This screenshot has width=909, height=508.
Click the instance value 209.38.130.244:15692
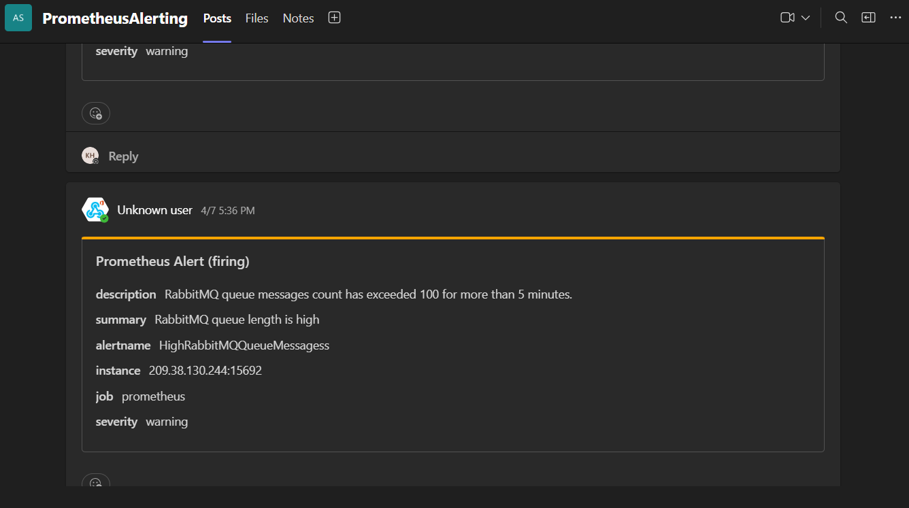205,371
